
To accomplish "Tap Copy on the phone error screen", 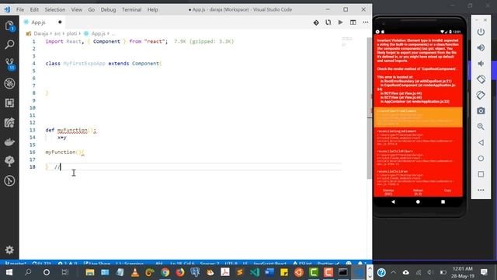I will 447,191.
